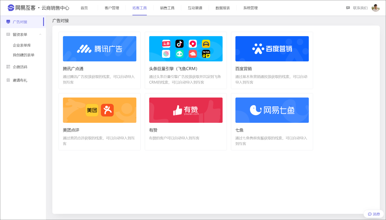Image resolution: width=386 pixels, height=220 pixels.
Task: Click the 网易互客 logo icon
Action: (x=11, y=8)
